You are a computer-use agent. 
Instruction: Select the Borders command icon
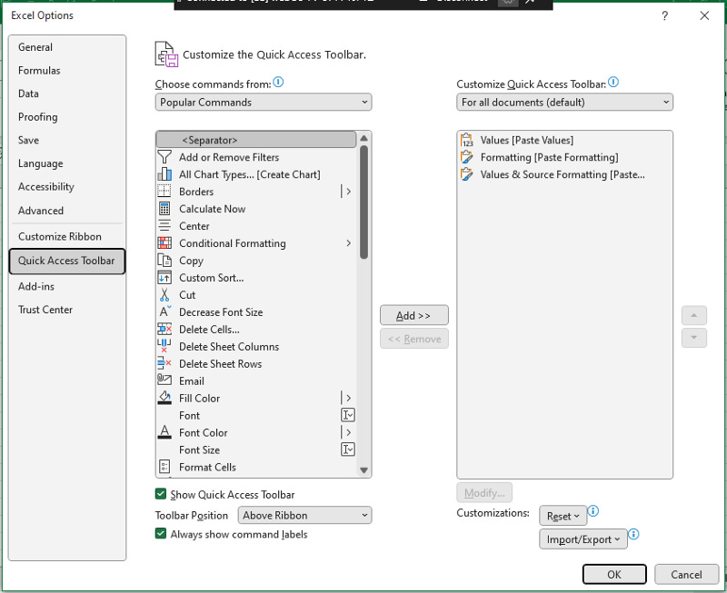164,192
